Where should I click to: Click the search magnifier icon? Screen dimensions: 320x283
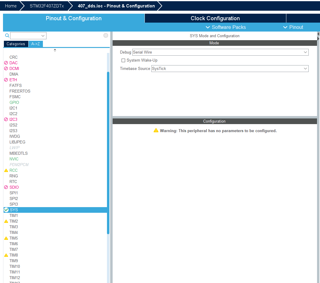pyautogui.click(x=7, y=35)
